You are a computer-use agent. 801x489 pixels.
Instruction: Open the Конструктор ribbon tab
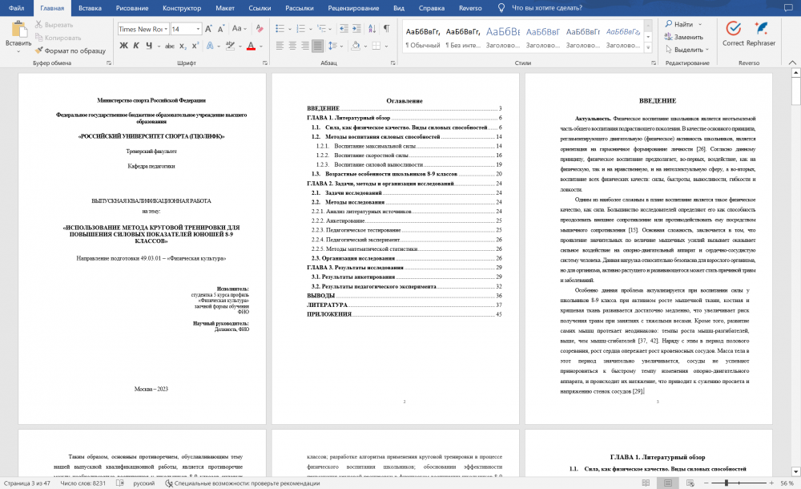tap(182, 8)
